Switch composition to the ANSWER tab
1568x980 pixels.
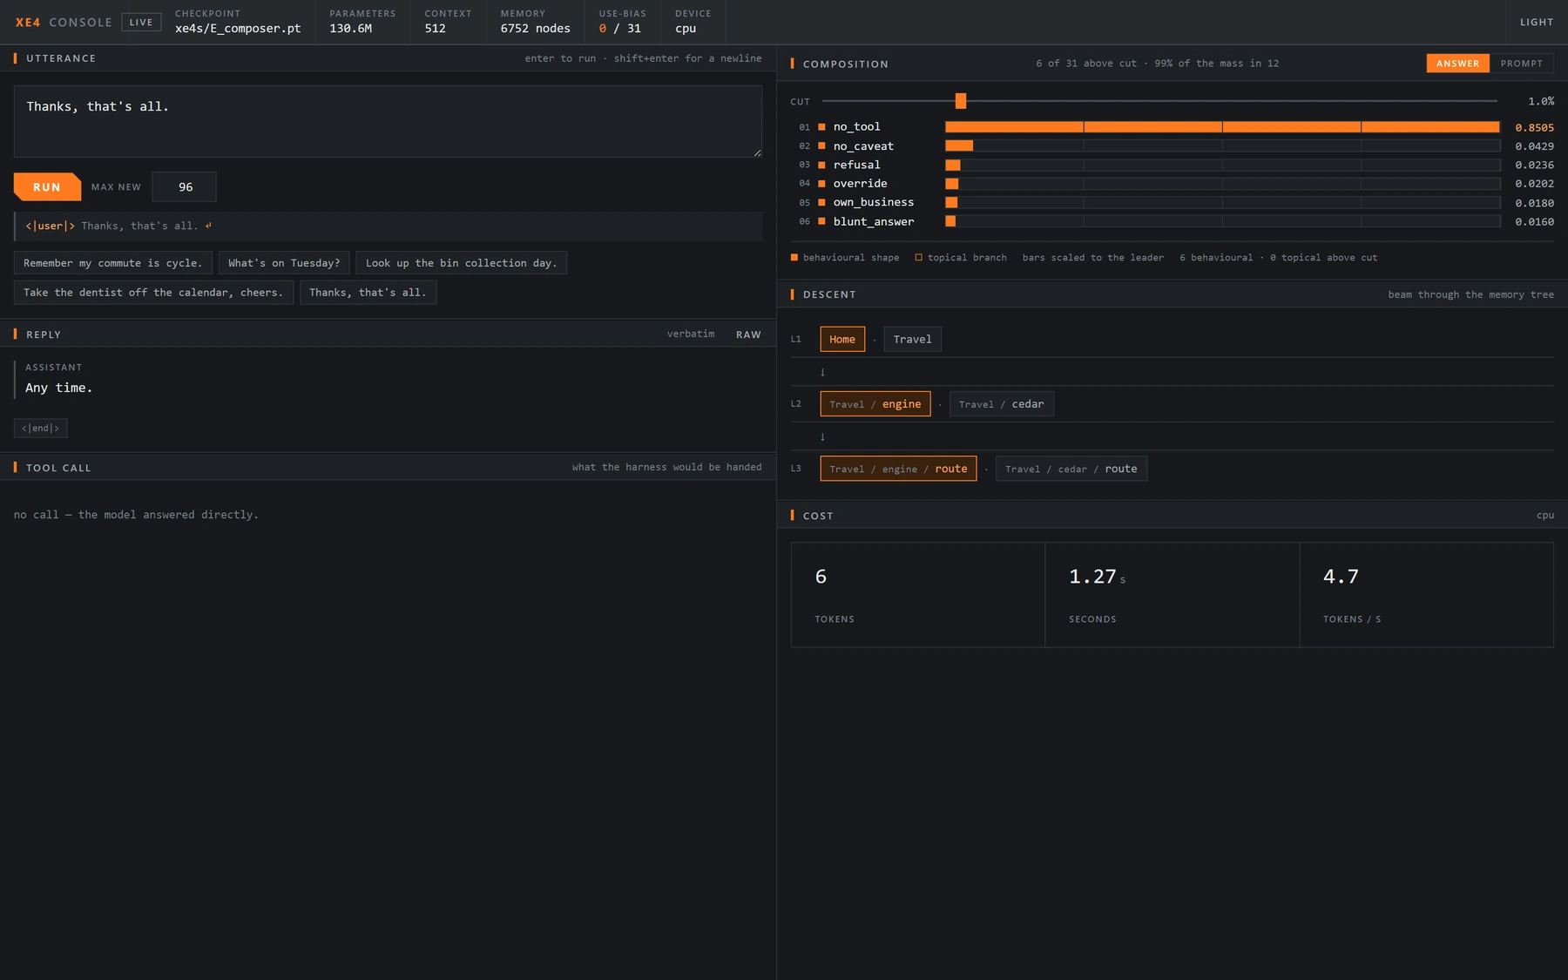coord(1457,64)
